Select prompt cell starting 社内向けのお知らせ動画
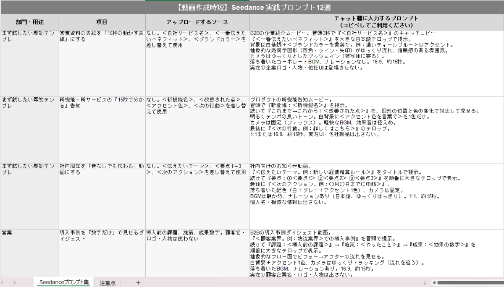Image resolution: width=504 pixels, height=287 pixels. 377,196
